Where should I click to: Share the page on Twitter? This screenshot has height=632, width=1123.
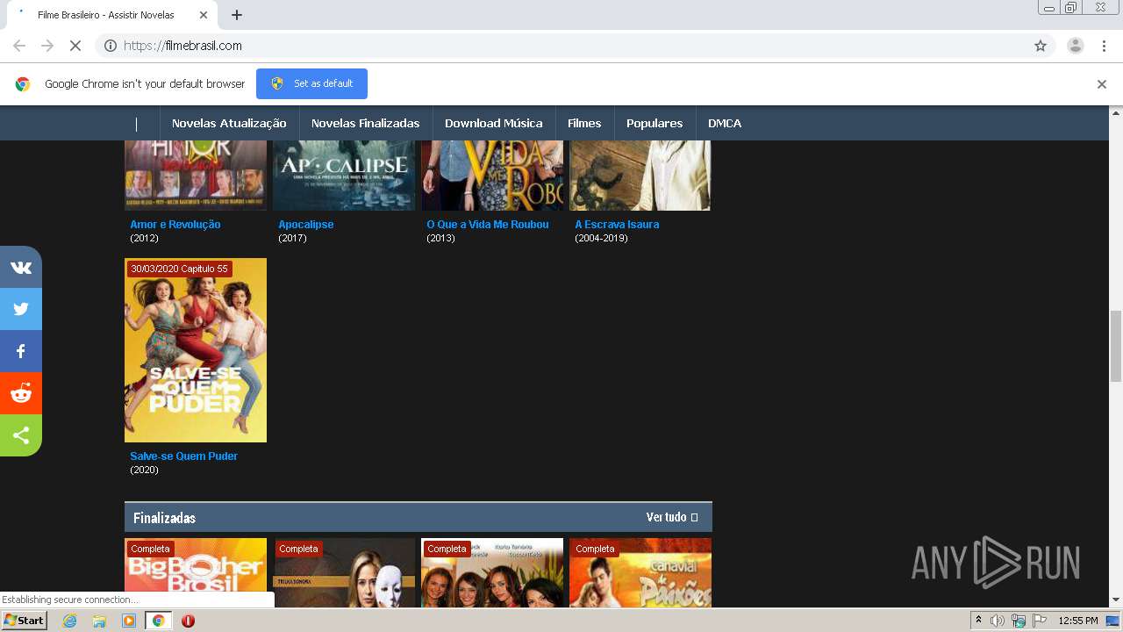21,309
